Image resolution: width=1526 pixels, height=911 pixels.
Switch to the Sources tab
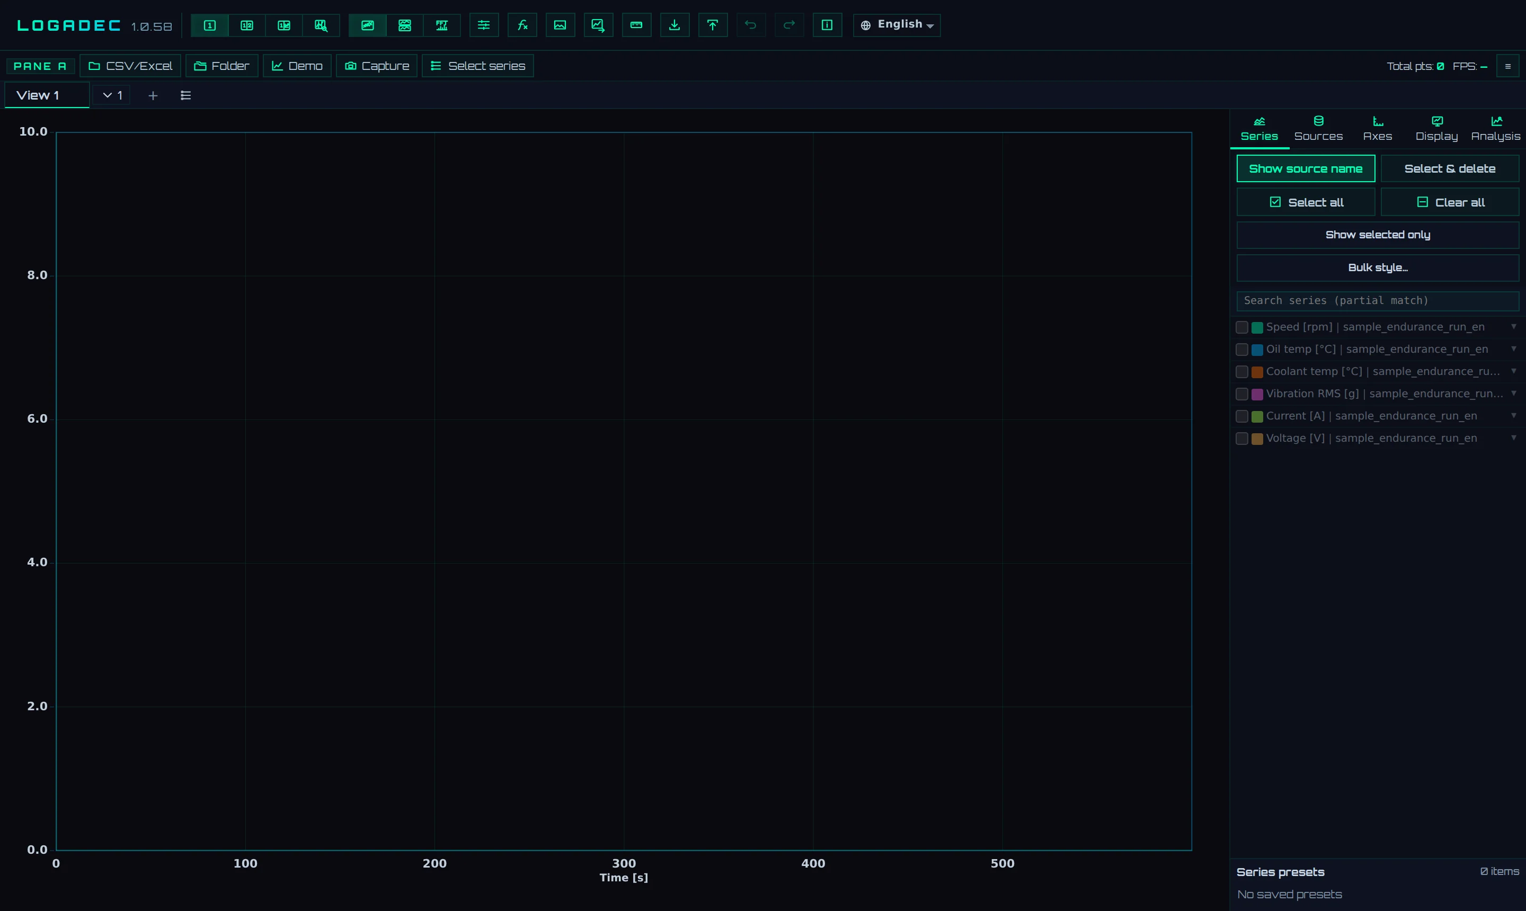click(x=1318, y=129)
